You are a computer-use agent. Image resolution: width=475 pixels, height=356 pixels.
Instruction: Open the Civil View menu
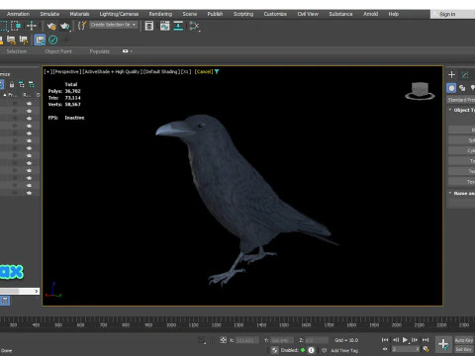(308, 14)
